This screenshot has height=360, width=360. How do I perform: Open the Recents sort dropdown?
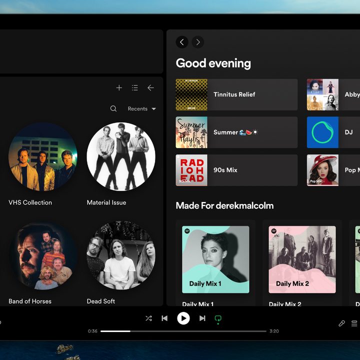141,108
